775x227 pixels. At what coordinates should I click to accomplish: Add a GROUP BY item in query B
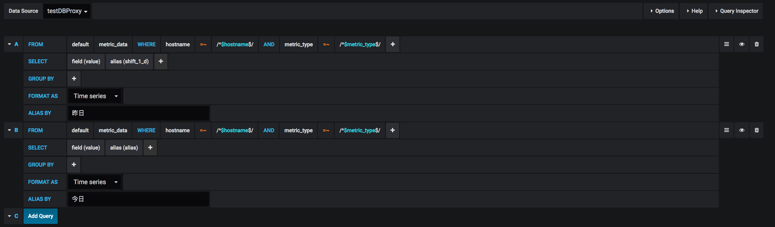74,165
